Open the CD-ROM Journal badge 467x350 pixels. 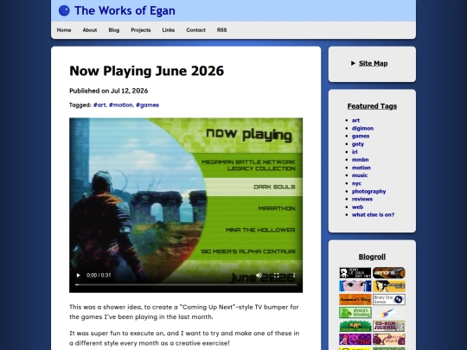click(x=389, y=326)
